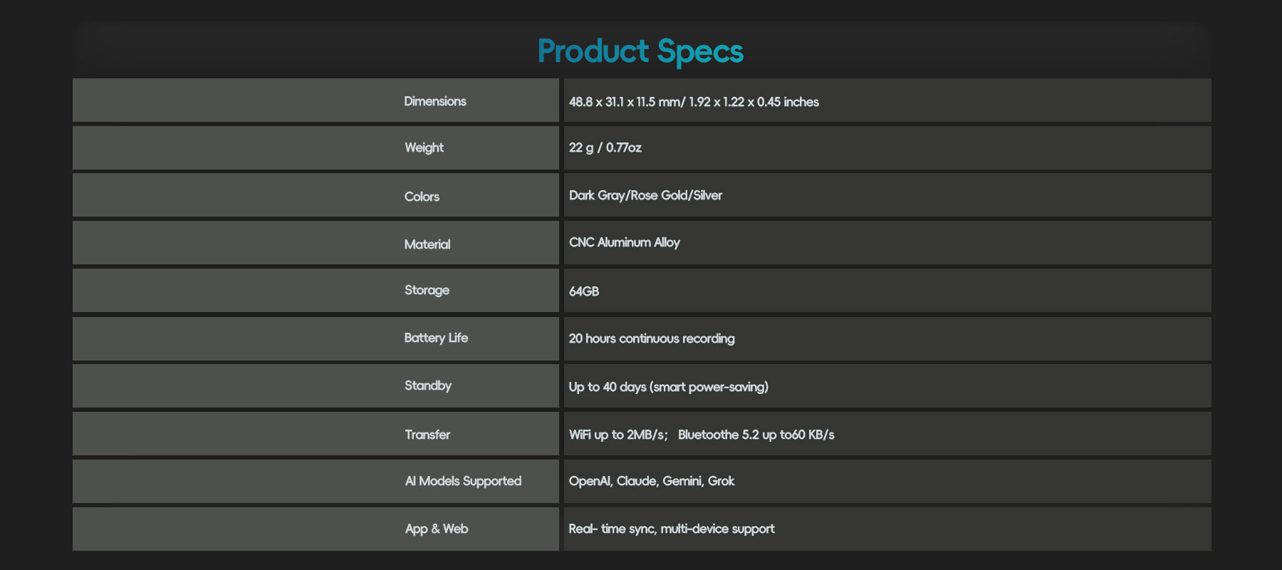Select the Up to 40 days value

coord(668,387)
